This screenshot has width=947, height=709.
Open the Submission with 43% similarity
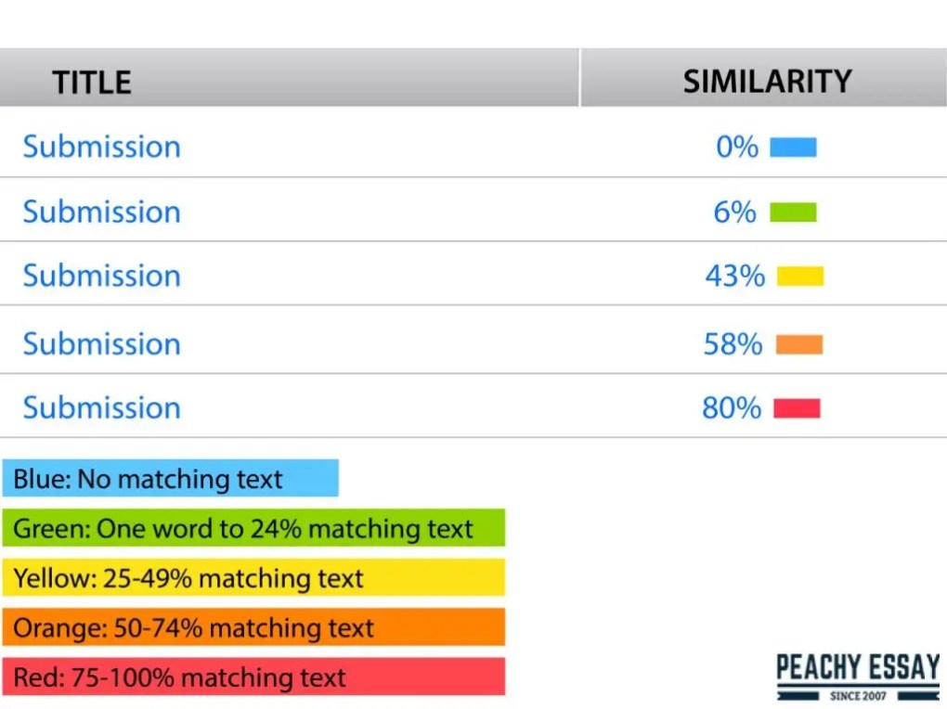tap(102, 276)
